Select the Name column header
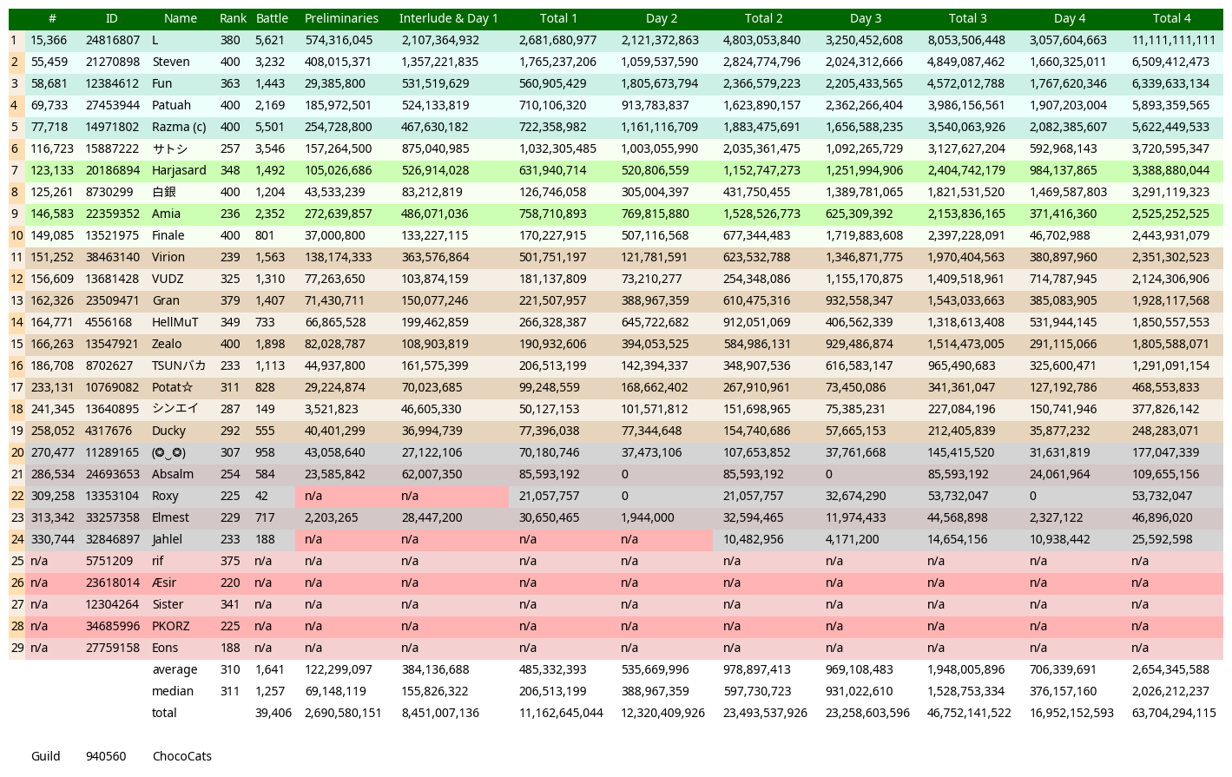Viewport: 1232px width, 777px height. tap(181, 18)
